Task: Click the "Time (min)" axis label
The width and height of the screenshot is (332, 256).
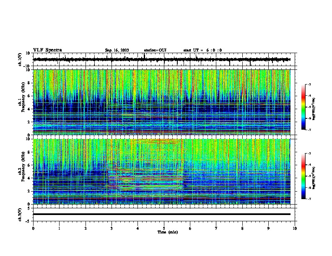Action: coord(168,232)
